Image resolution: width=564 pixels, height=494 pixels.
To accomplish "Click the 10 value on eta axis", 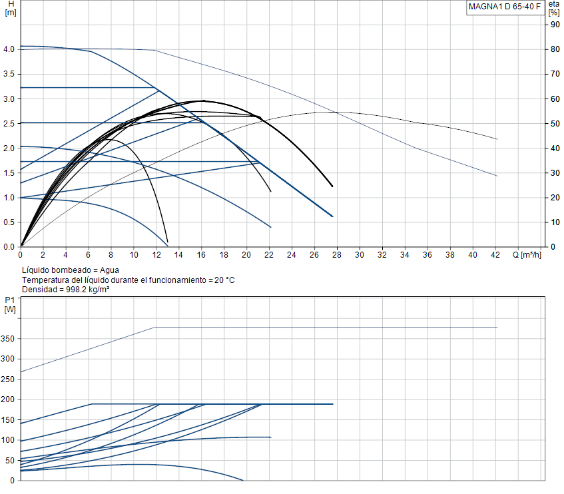I will pos(555,222).
